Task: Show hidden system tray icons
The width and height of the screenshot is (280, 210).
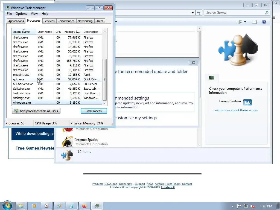Action: (x=232, y=206)
